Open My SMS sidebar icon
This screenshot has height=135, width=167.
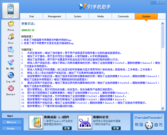[11, 62]
